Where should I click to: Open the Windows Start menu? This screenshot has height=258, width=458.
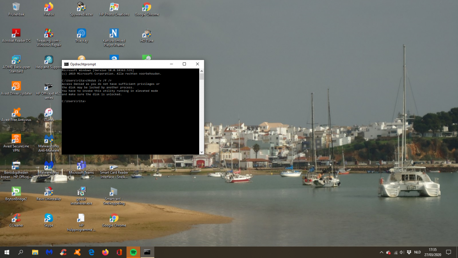click(7, 252)
